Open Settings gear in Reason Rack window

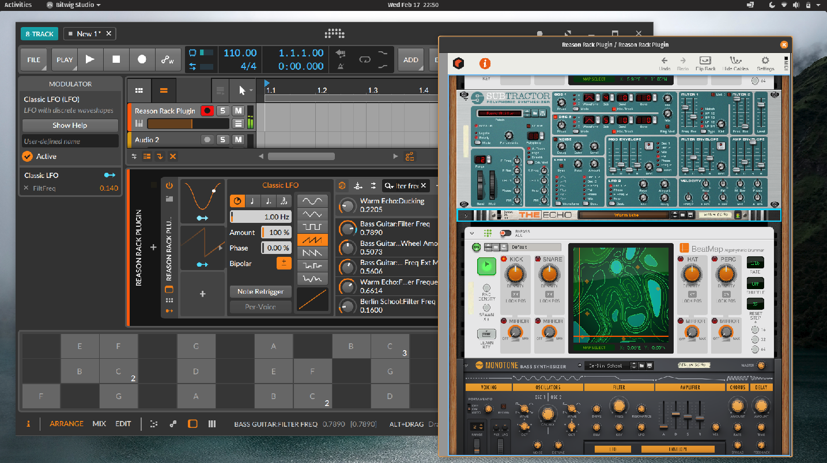pyautogui.click(x=765, y=63)
